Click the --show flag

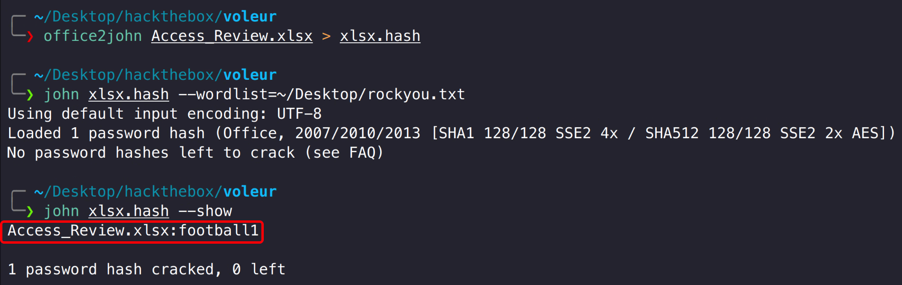pyautogui.click(x=205, y=211)
